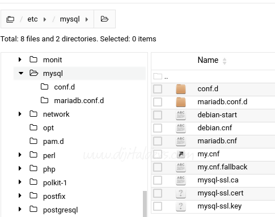Viewport: 275px width, 217px height.
Task: Click the perl folder icon in tree
Action: (33, 155)
